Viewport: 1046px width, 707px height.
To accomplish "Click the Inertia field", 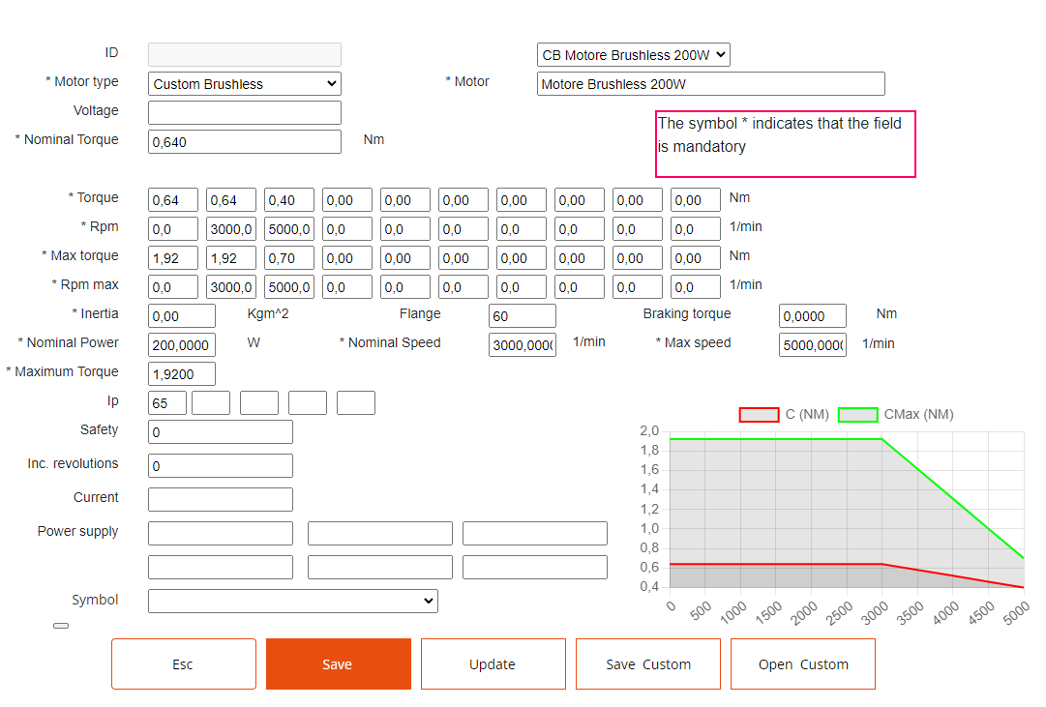I will (182, 316).
